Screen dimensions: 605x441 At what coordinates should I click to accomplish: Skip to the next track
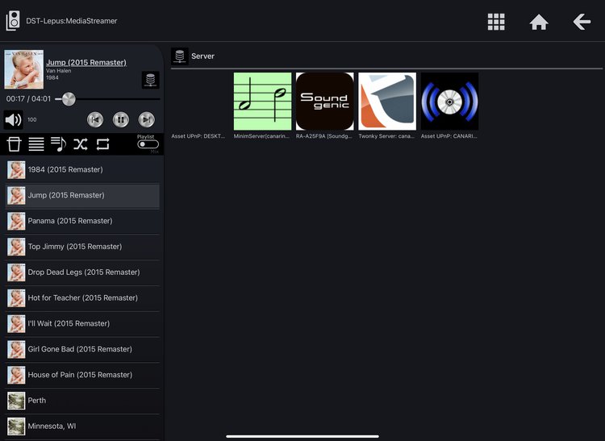[x=146, y=120]
